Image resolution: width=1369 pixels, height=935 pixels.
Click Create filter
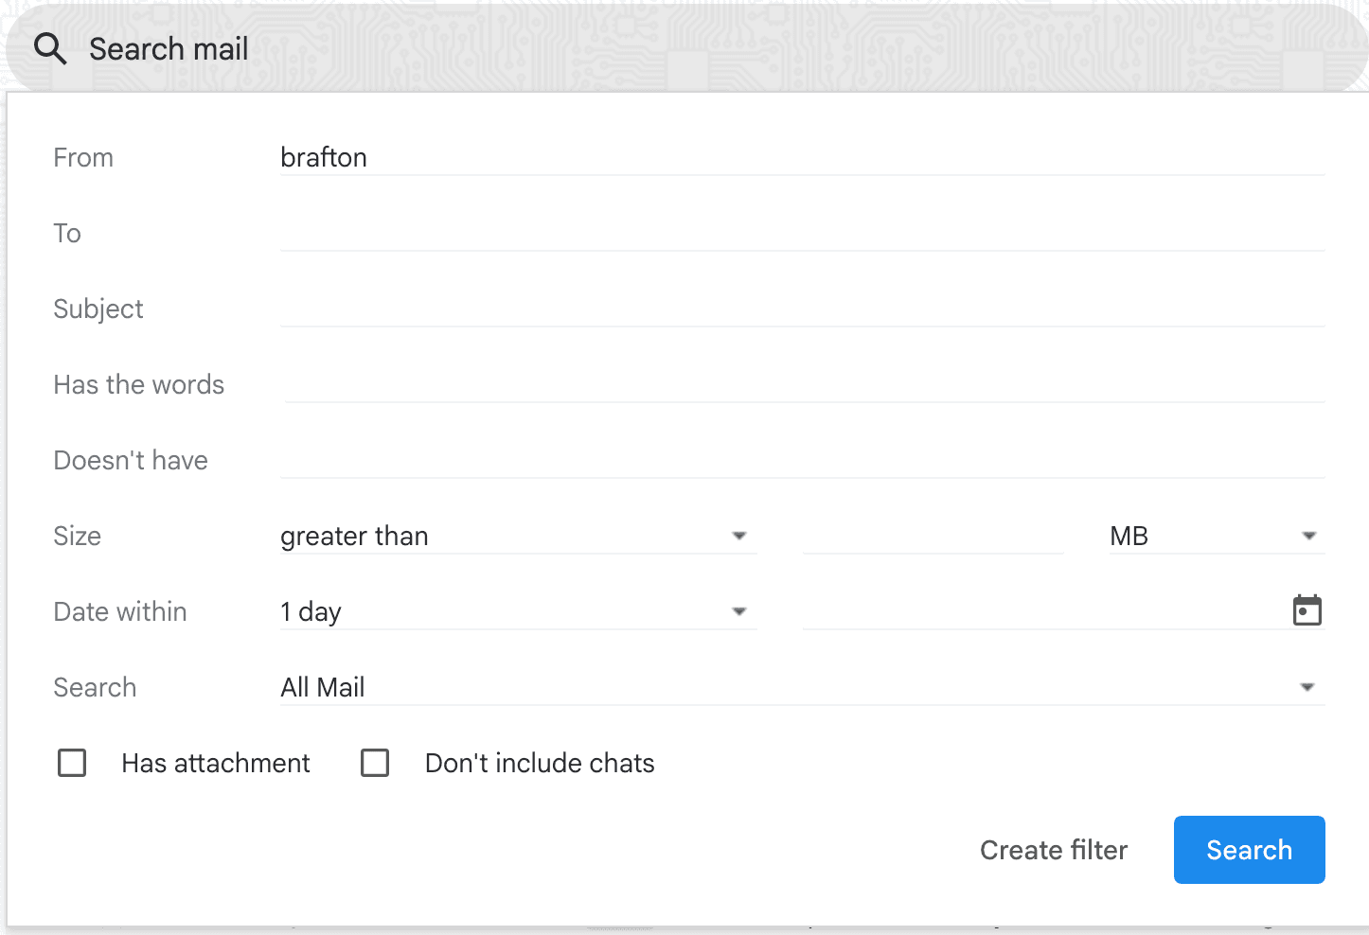(1054, 850)
